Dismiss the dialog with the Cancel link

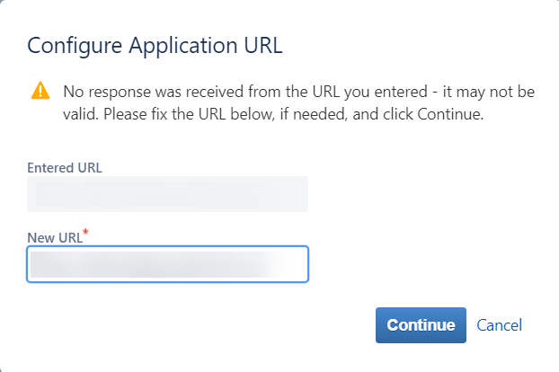[x=499, y=325]
